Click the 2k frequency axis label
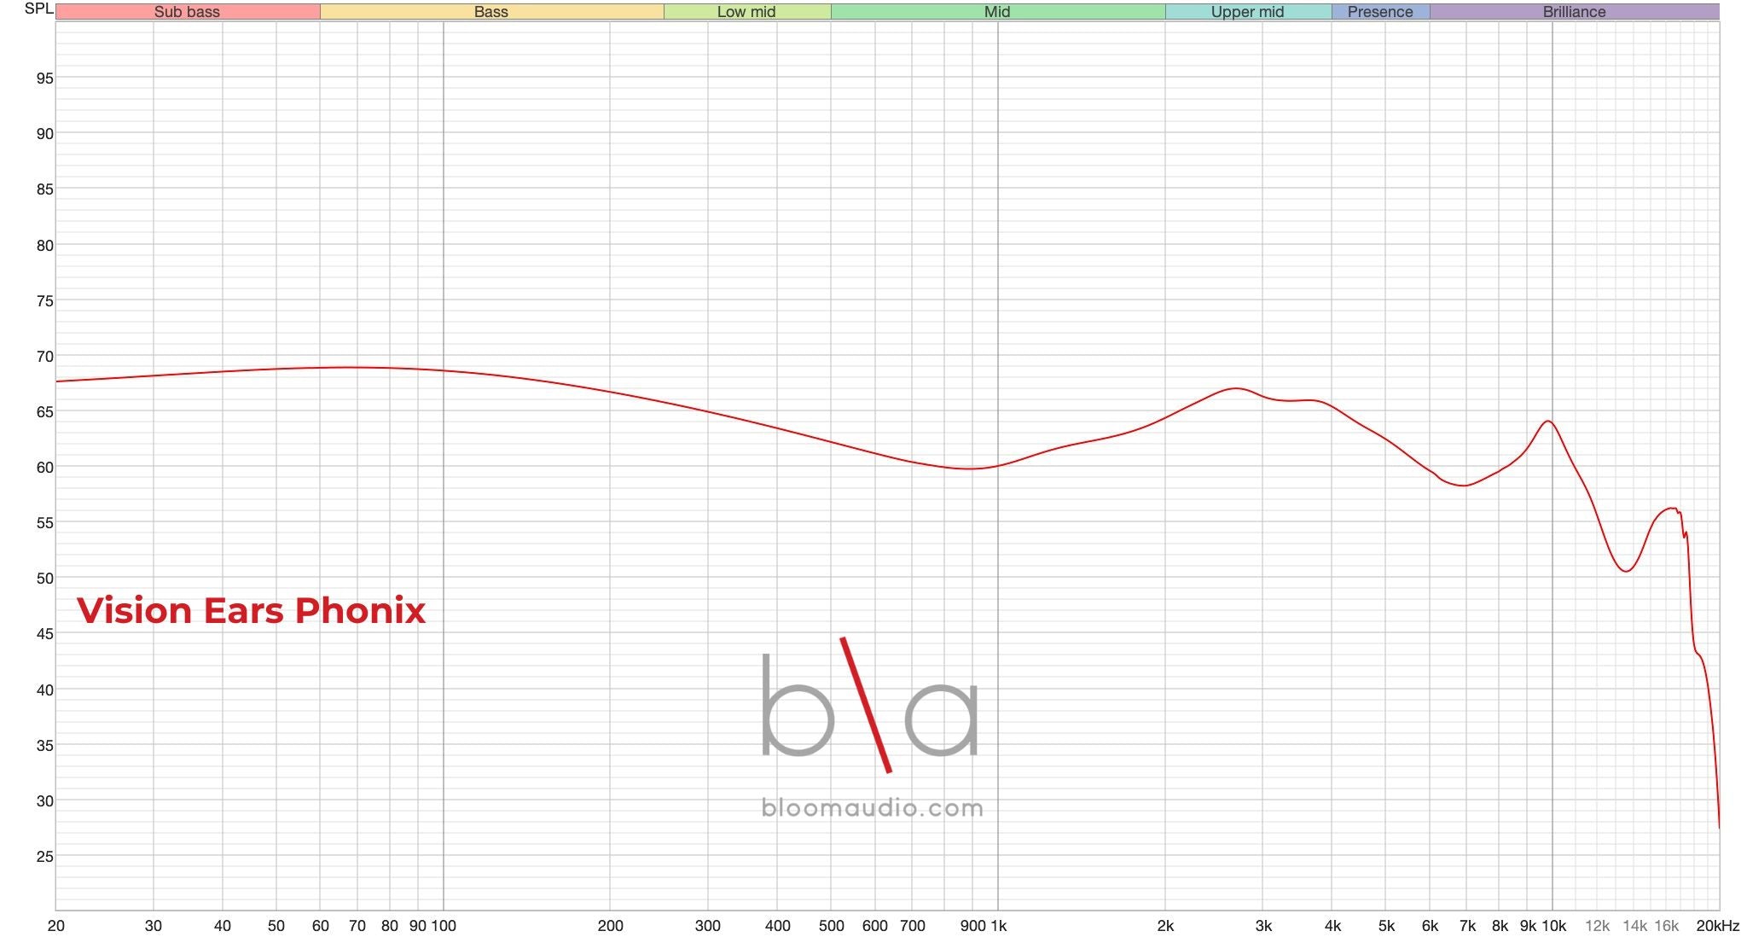The height and width of the screenshot is (937, 1747). [1165, 926]
